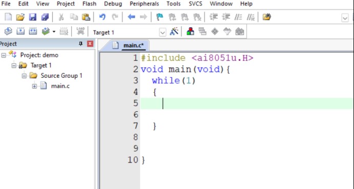Manage multi-project workspace icon
This screenshot has width=354, height=189.
coord(203,31)
